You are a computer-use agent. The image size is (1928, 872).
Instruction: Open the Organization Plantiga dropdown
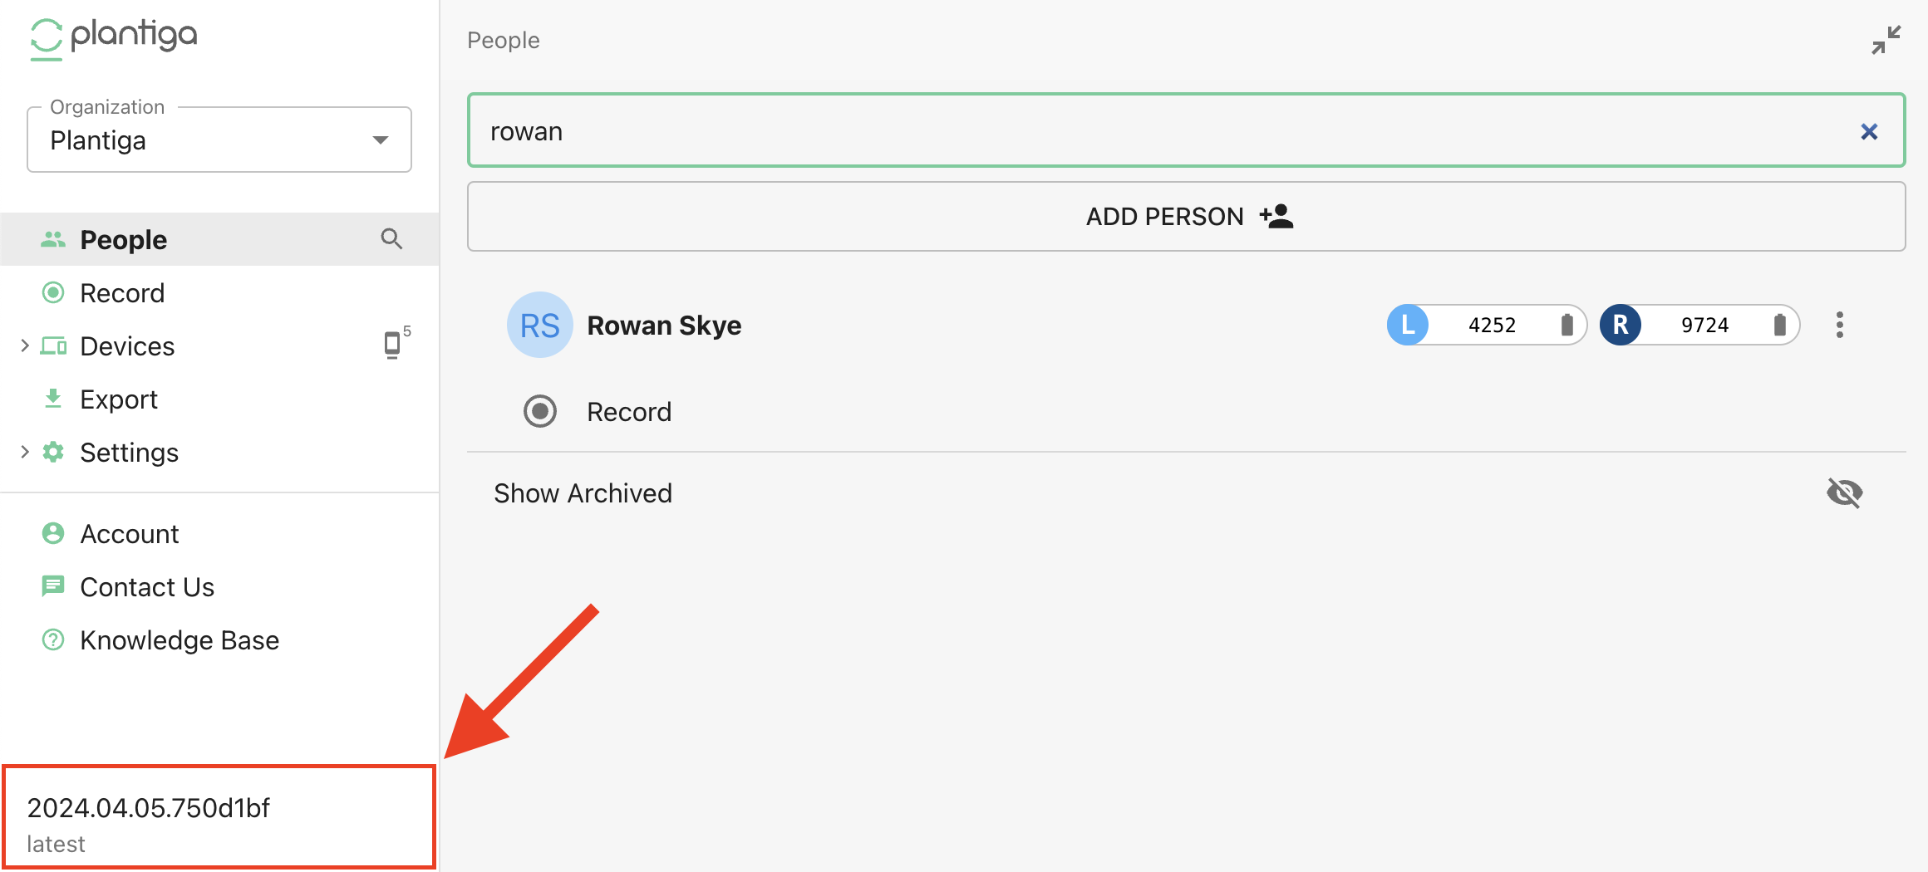(x=219, y=140)
